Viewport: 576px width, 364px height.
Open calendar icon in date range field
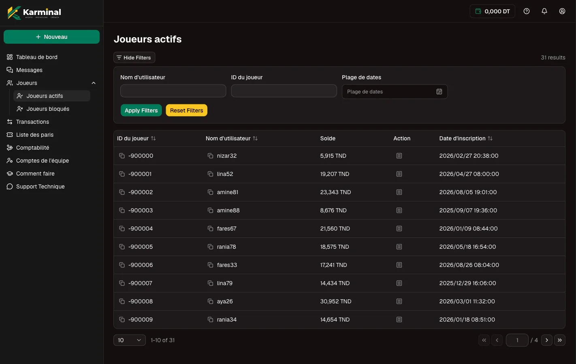click(439, 92)
